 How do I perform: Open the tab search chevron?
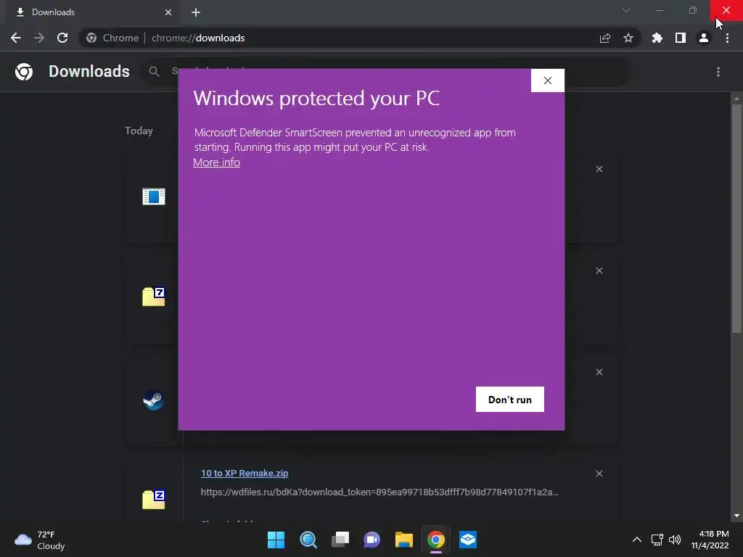click(x=626, y=10)
